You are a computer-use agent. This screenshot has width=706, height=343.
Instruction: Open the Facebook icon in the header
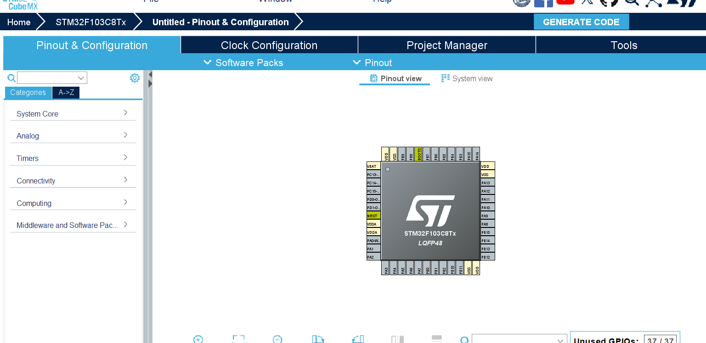543,3
